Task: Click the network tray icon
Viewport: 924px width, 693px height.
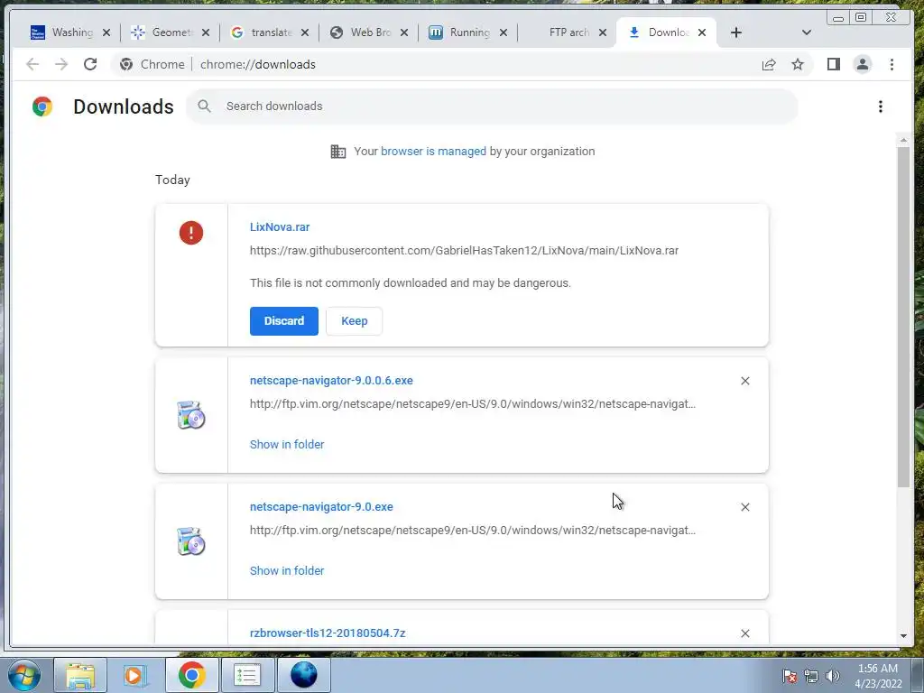Action: (x=811, y=676)
